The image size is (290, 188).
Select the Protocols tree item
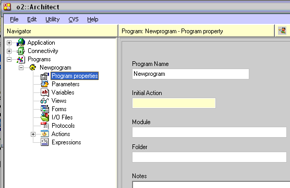click(x=63, y=126)
